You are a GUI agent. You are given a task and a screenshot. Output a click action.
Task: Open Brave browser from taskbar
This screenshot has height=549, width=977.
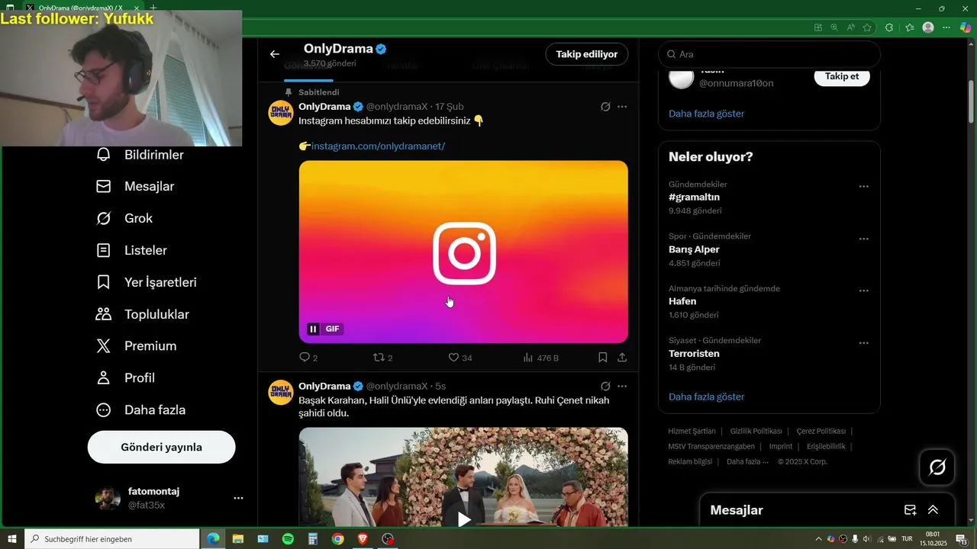363,539
